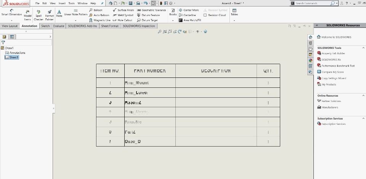Open Geometric Tolerance tool
The height and width of the screenshot is (179, 366).
[x=151, y=10]
